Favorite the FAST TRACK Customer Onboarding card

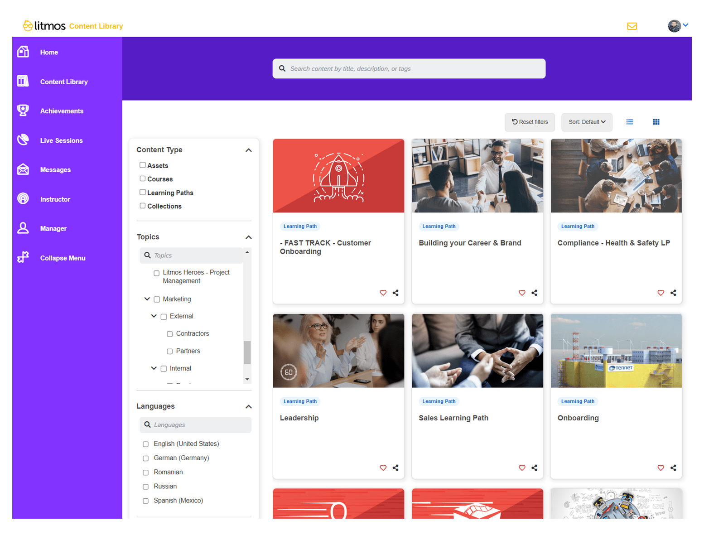[383, 293]
